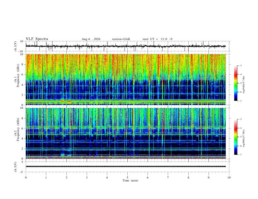Click the ch.2 spectrogram at 3 minutes
This screenshot has height=199, width=258.
point(87,133)
